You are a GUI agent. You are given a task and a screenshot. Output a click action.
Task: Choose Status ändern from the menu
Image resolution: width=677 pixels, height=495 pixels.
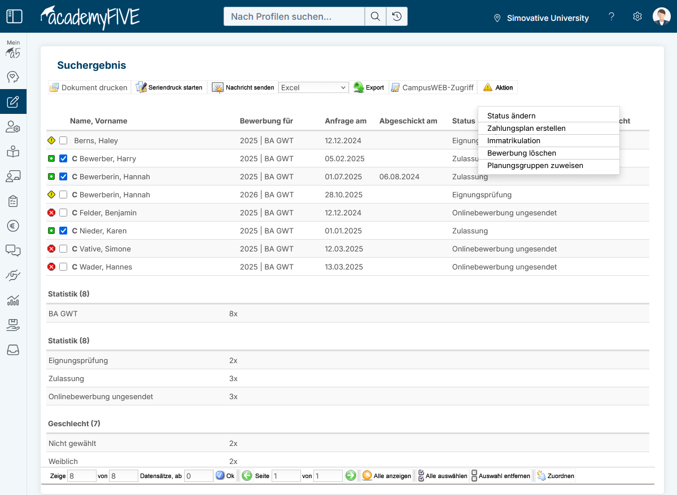(x=511, y=116)
